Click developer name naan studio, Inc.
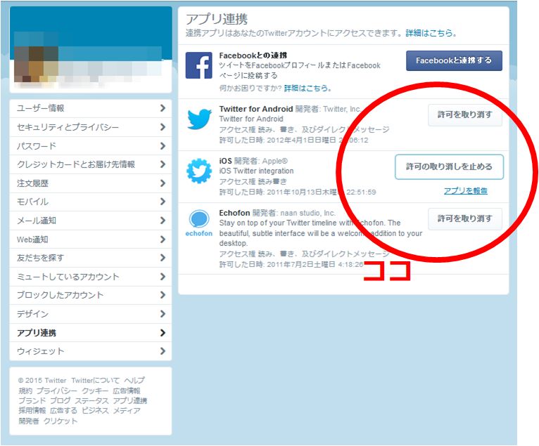 click(x=307, y=213)
